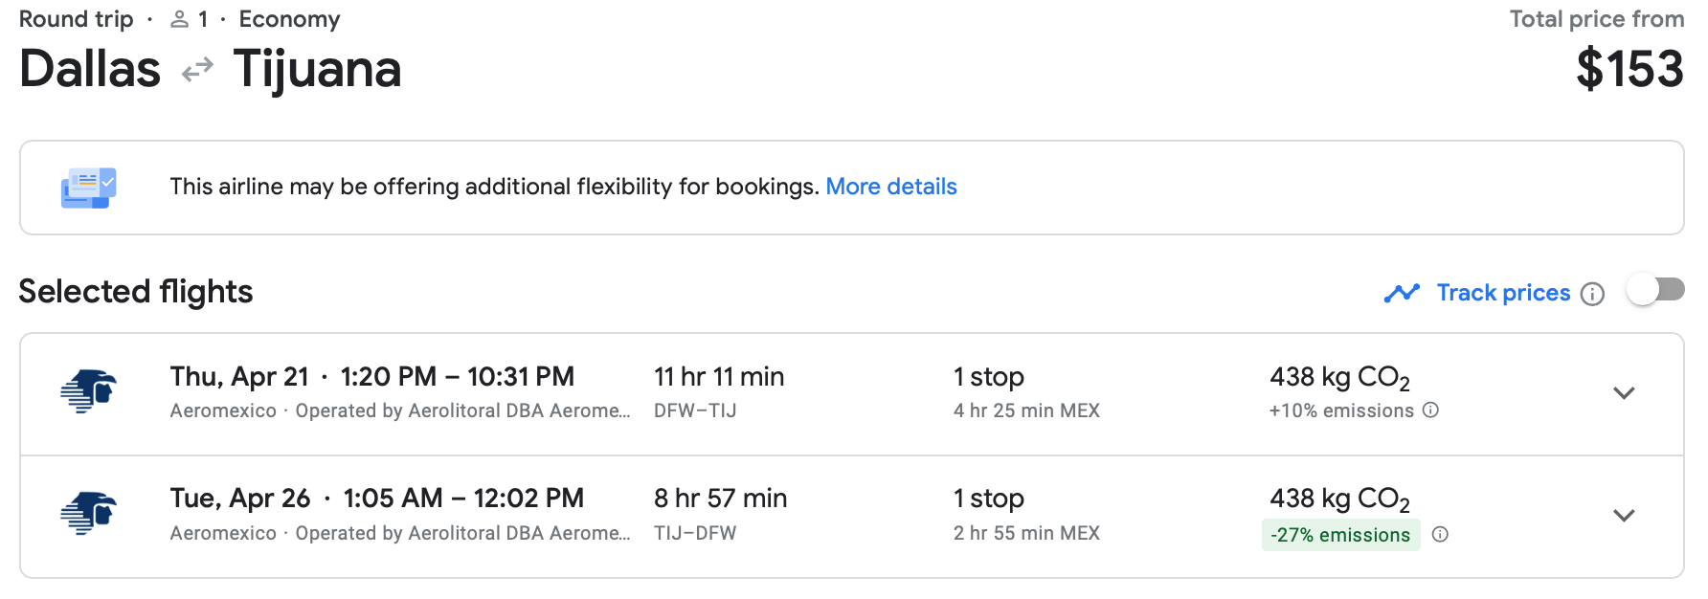
Task: Click the Aeromexico logo on Apr 21 flight
Action: tap(88, 392)
